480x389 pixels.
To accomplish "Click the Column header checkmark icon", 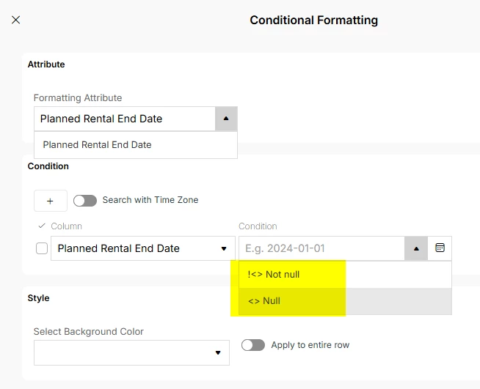I will coord(42,226).
